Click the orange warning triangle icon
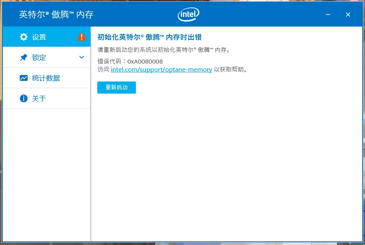365x245 pixels. tap(82, 37)
